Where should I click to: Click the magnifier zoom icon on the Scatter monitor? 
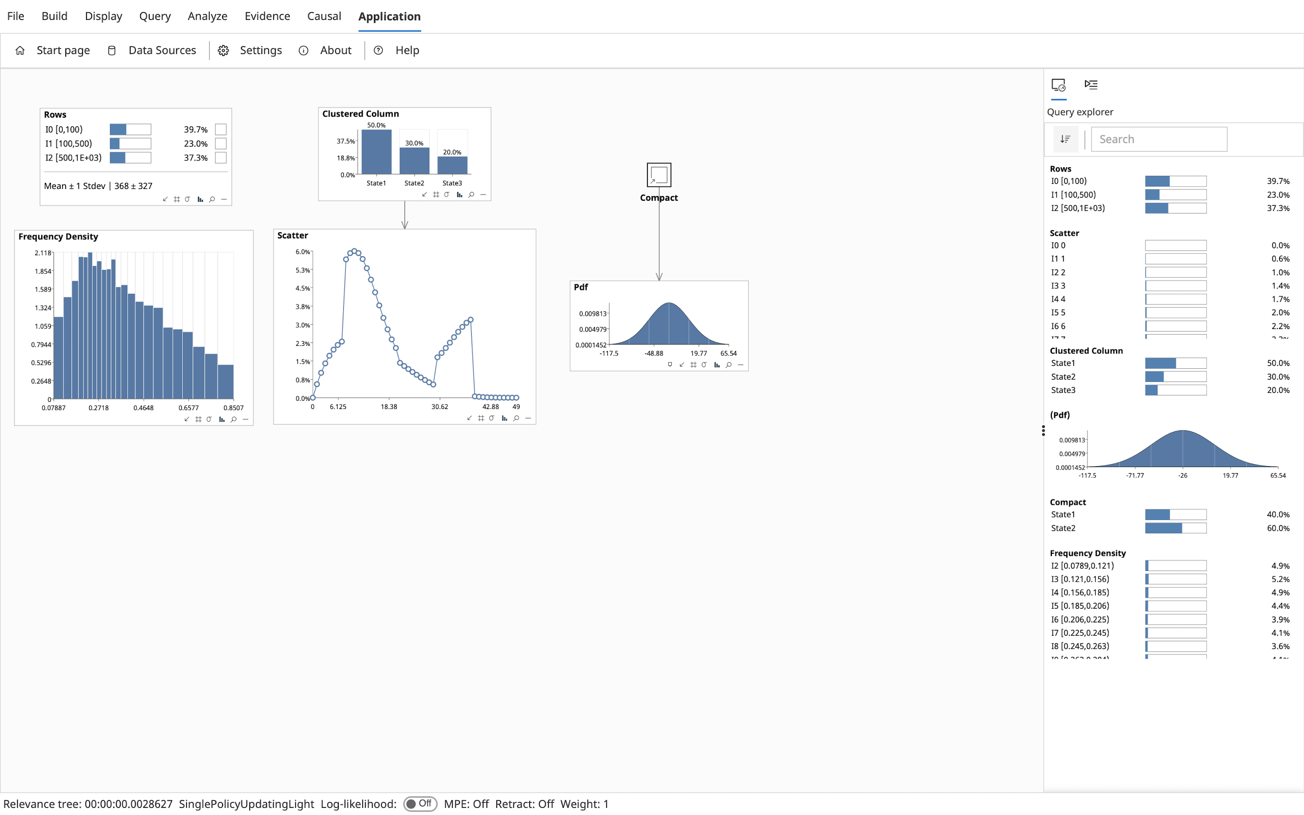coord(515,418)
